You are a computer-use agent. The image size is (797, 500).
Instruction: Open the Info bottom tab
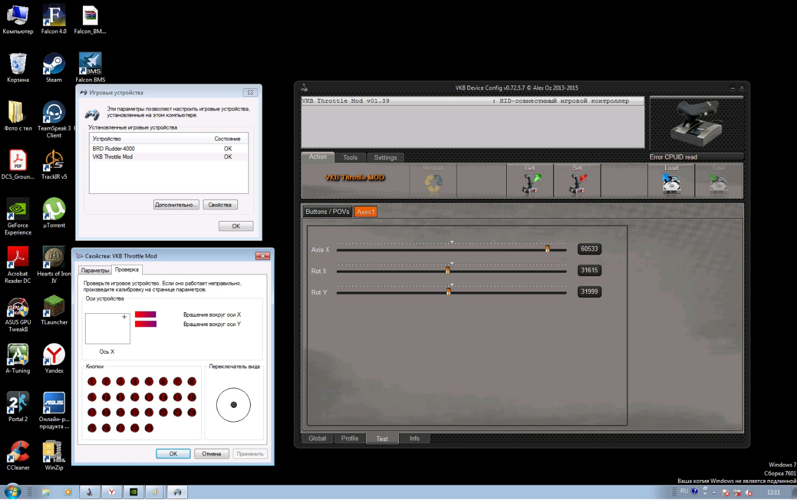[415, 438]
